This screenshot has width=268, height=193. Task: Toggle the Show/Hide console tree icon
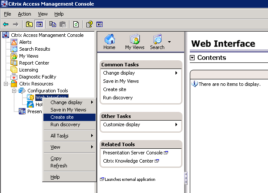[40, 24]
